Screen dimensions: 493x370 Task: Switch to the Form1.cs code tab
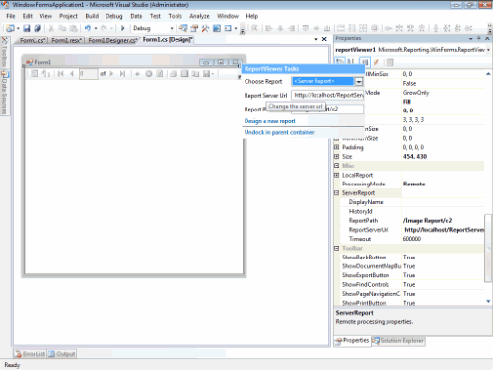[33, 40]
